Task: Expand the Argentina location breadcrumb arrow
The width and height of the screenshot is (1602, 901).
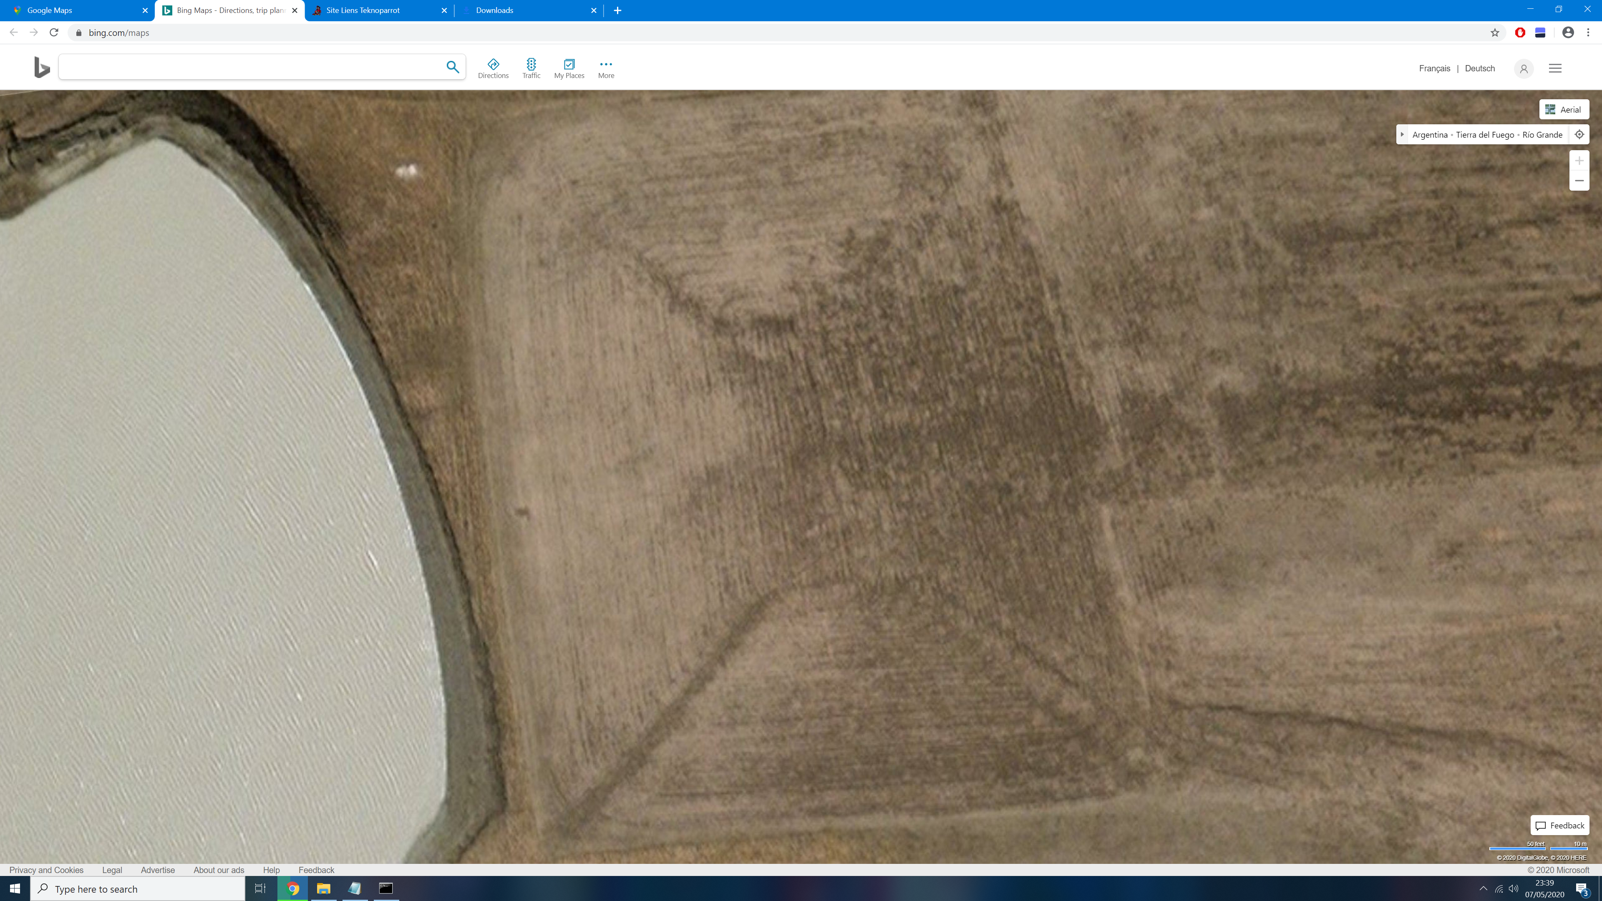Action: (1402, 134)
